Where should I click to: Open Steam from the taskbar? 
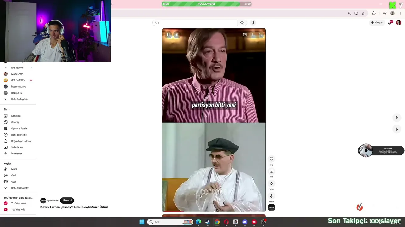pos(208,222)
